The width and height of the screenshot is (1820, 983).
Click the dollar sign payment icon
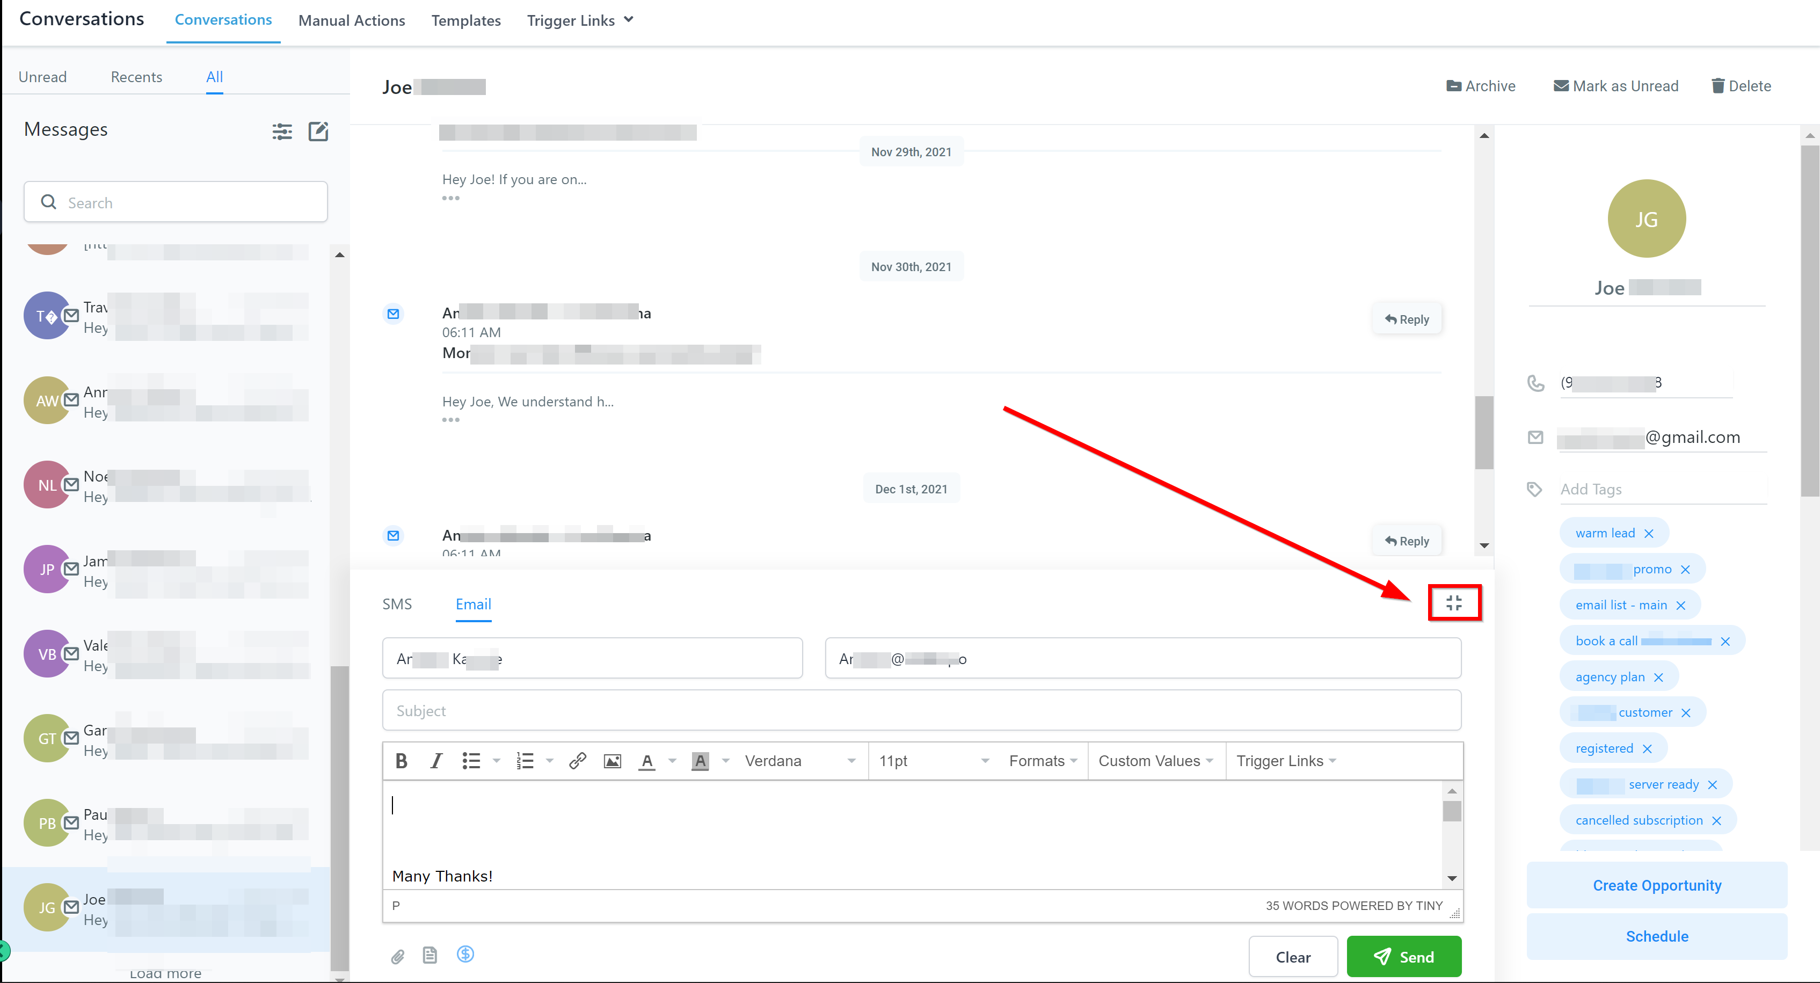[x=465, y=954]
